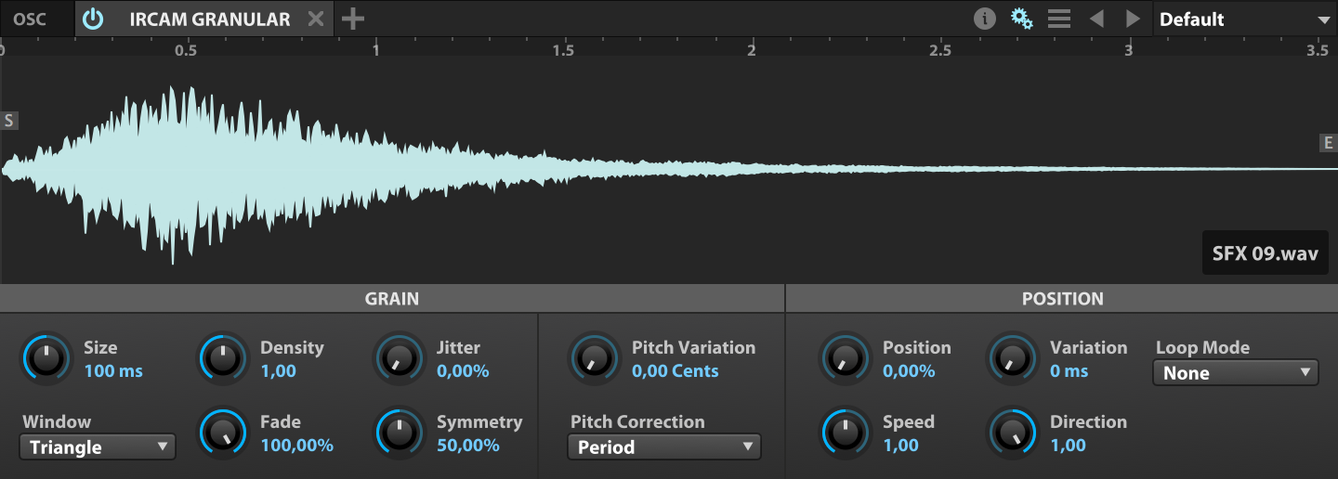This screenshot has height=479, width=1338.
Task: Click the sample start S marker
Action: click(9, 121)
